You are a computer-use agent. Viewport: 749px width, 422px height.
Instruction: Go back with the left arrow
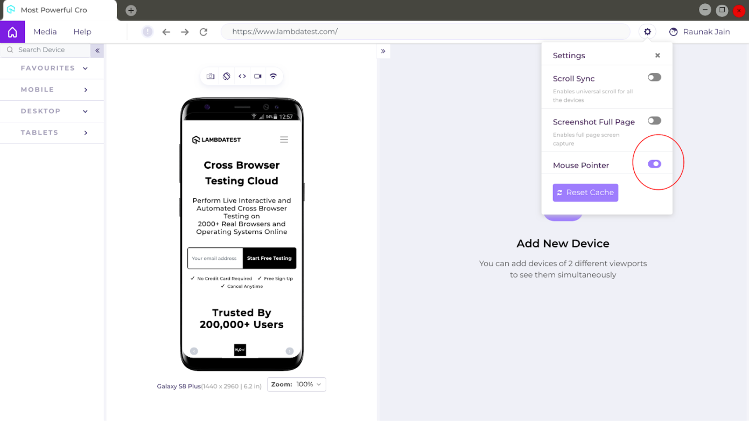(x=166, y=32)
